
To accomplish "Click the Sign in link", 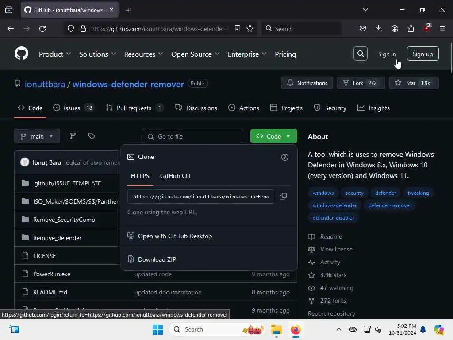I will [387, 54].
